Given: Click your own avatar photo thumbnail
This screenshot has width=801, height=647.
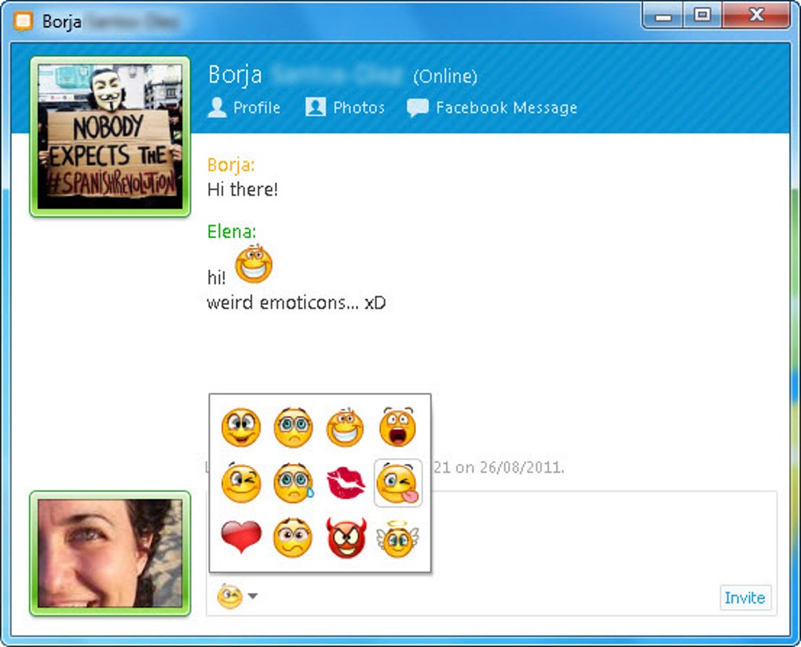Looking at the screenshot, I should pyautogui.click(x=110, y=553).
